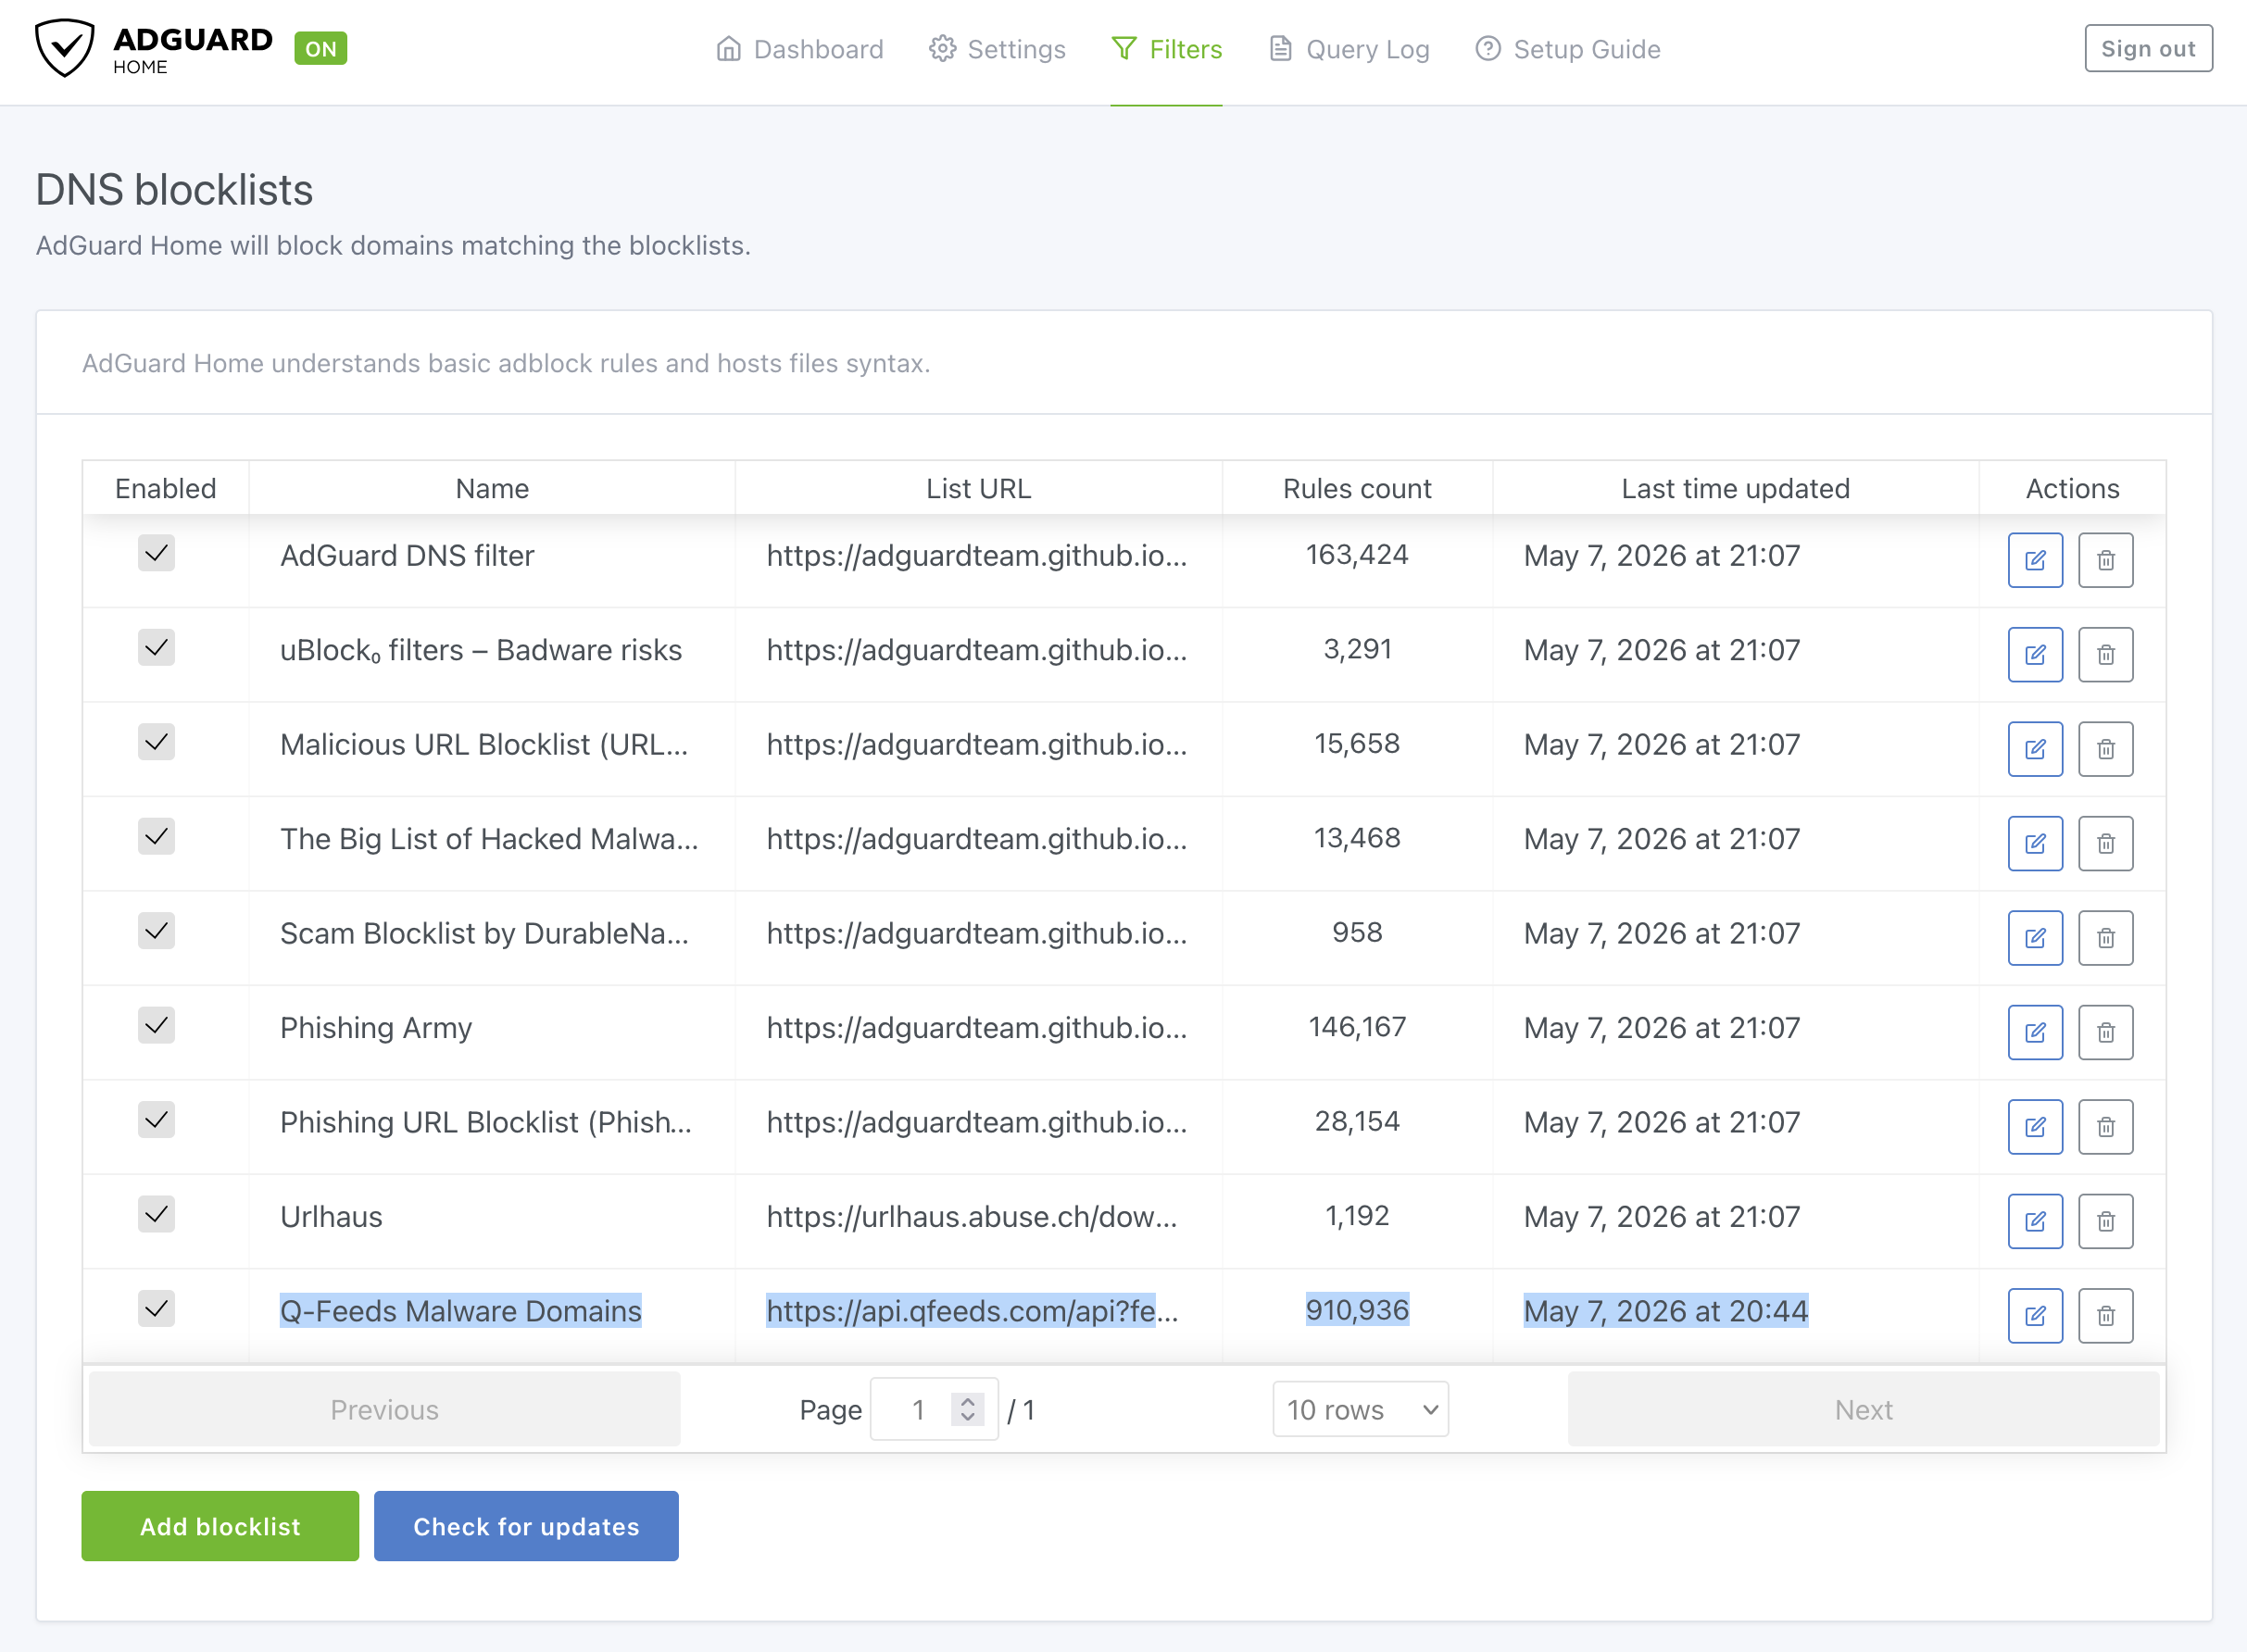Viewport: 2247px width, 1652px height.
Task: Sort by the List URL column header
Action: coord(978,488)
